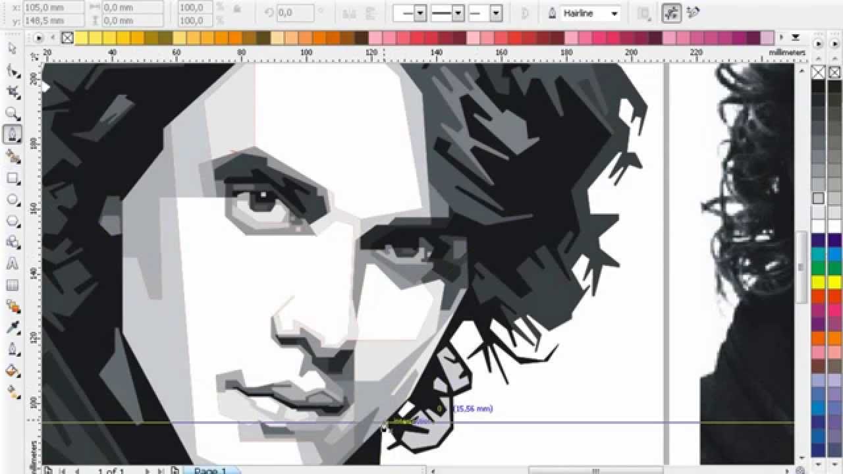Click the rotation angle field

294,13
